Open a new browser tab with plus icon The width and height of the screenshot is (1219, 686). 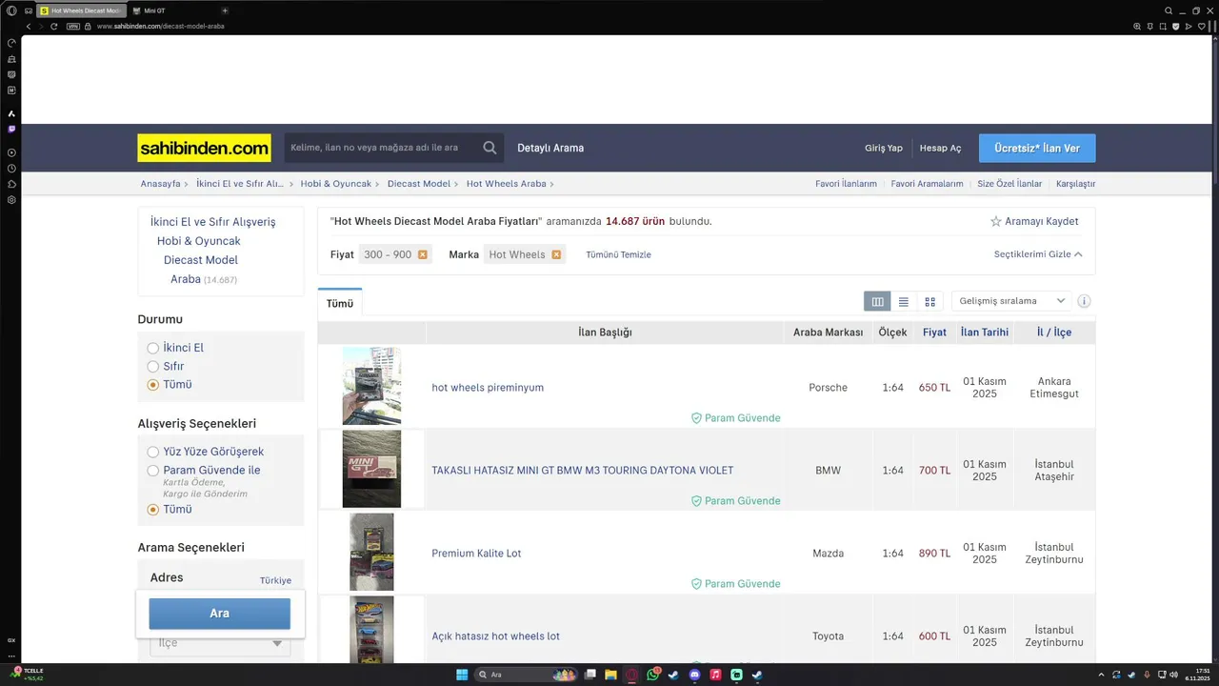[225, 10]
